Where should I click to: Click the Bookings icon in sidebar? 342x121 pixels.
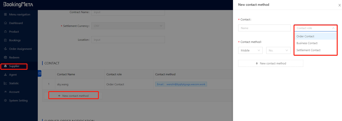point(5,40)
